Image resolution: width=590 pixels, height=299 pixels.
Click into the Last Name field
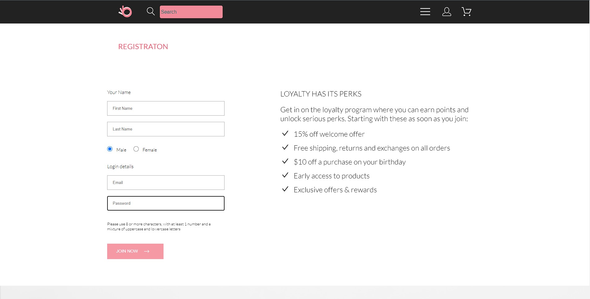pos(166,129)
